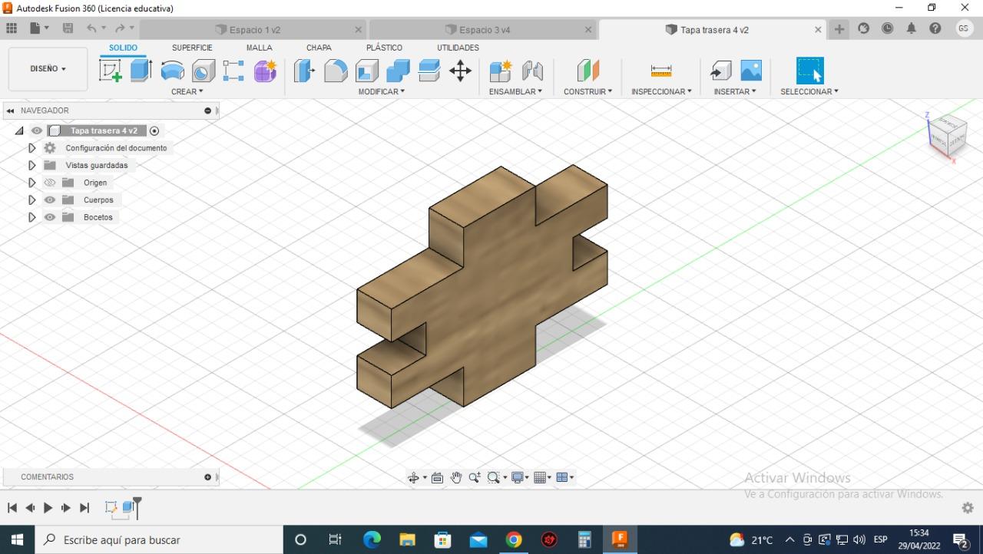Open the MODIFICAR dropdown menu

coord(382,91)
